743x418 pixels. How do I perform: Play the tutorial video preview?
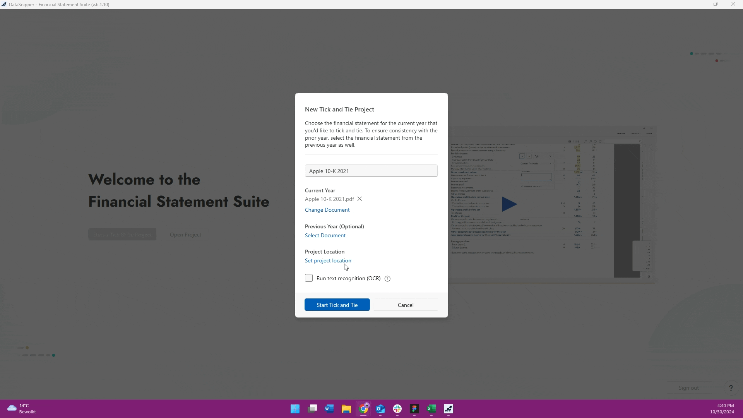(509, 204)
